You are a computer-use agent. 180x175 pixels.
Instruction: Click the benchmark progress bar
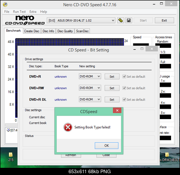click(11, 125)
